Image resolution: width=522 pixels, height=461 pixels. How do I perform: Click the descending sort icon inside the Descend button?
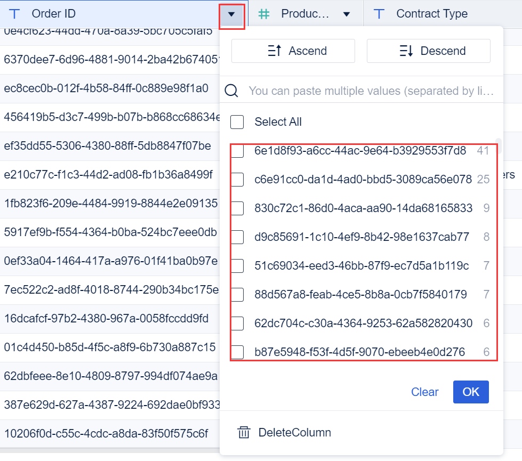click(x=404, y=51)
